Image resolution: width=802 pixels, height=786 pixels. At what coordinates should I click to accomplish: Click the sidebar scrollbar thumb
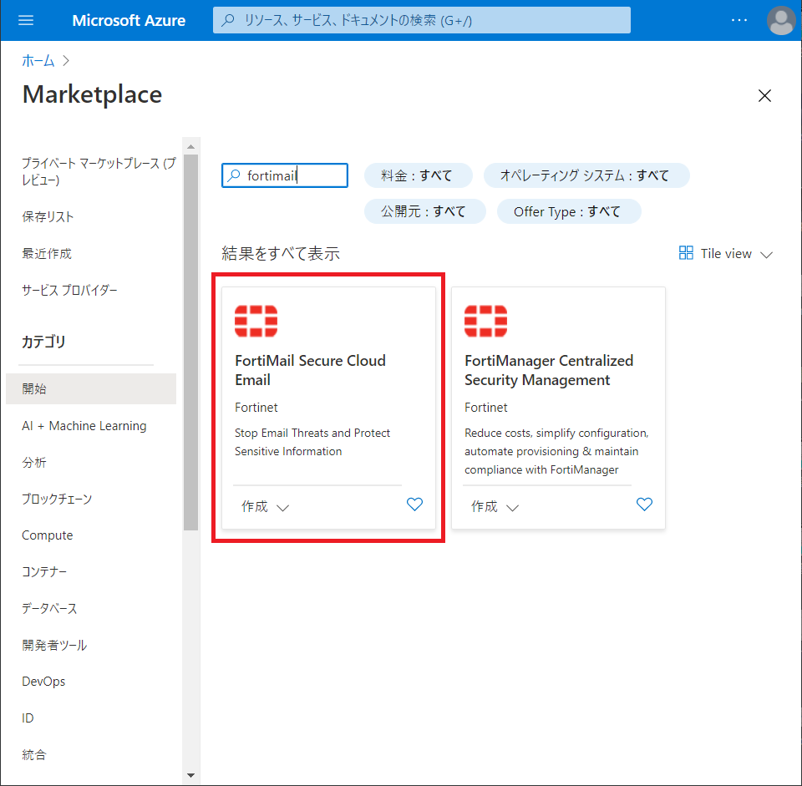(x=190, y=342)
